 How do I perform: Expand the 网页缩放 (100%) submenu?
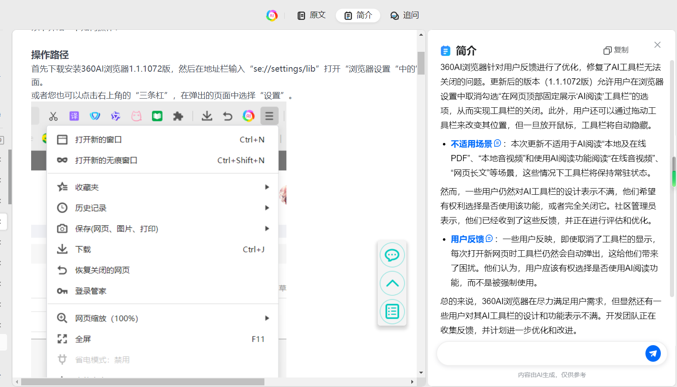(x=163, y=318)
